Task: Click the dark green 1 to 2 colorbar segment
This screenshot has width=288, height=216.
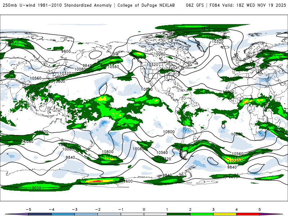Action: click(179, 214)
